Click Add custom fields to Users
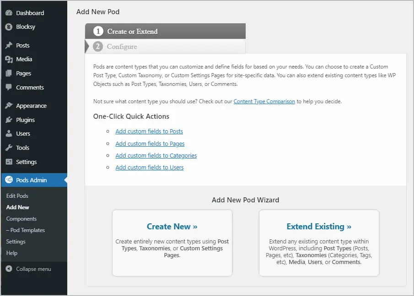Screen dimensions: 414x296 click(150, 167)
